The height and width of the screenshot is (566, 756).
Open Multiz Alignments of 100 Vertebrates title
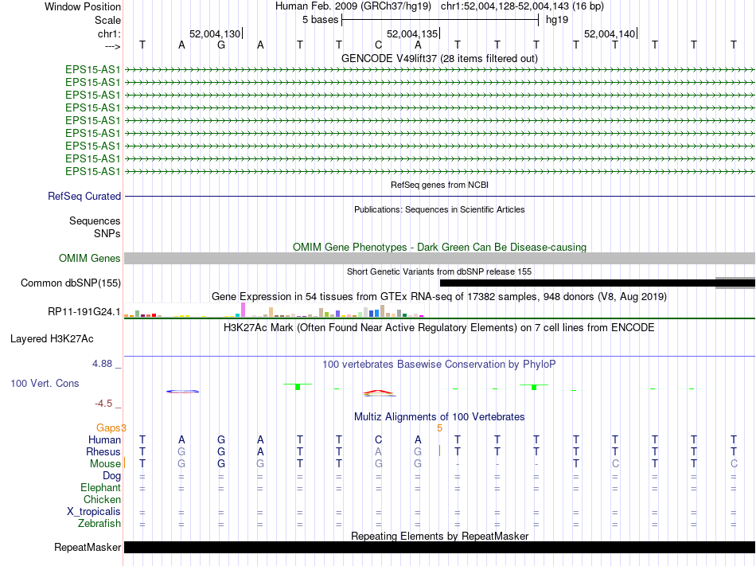pos(439,417)
